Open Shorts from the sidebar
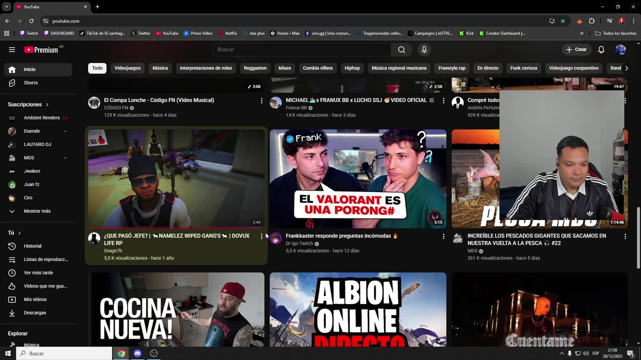This screenshot has width=641, height=360. click(39, 82)
